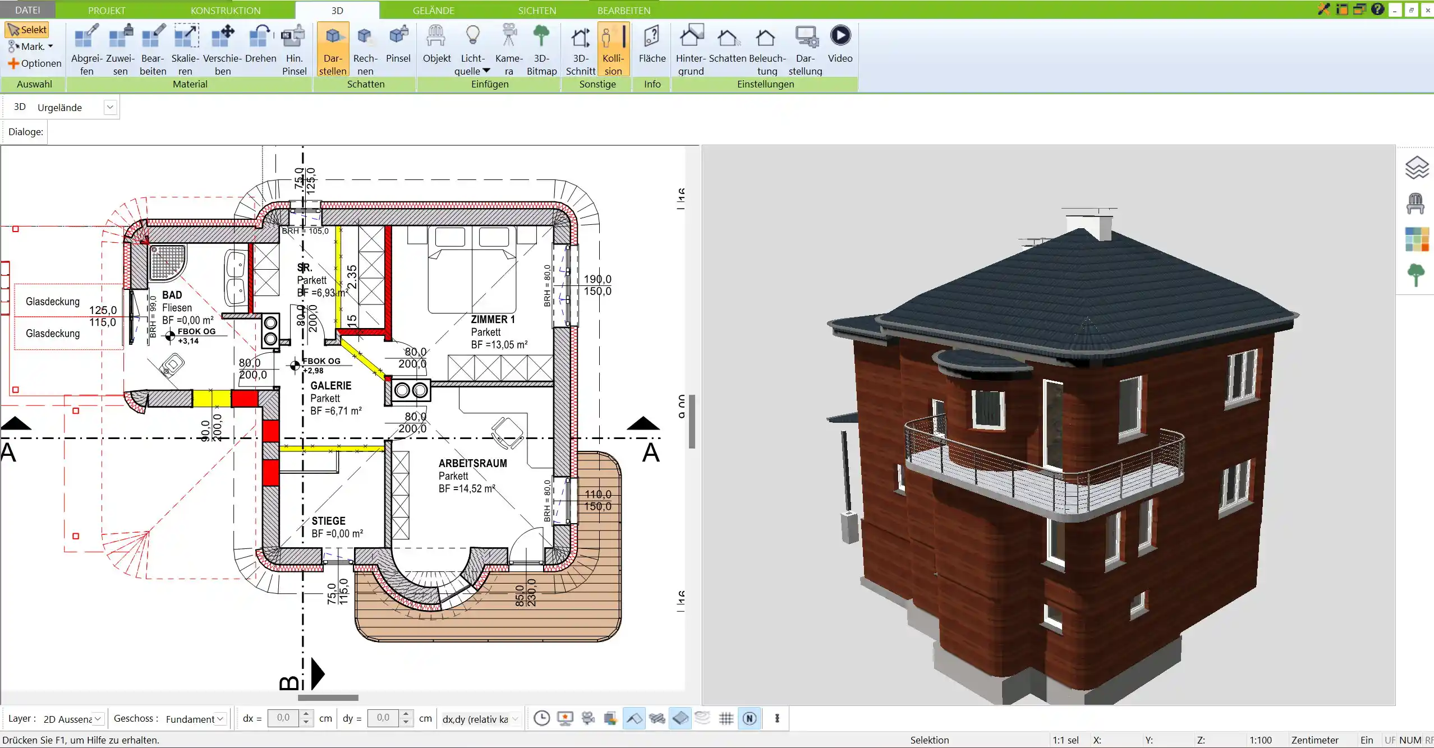Decrease dy value with stepper down arrow

click(x=406, y=723)
